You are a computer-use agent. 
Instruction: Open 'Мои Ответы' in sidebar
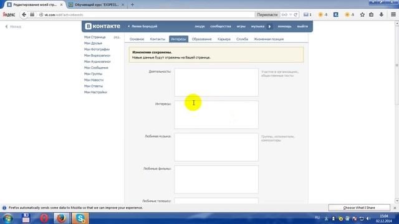click(94, 86)
